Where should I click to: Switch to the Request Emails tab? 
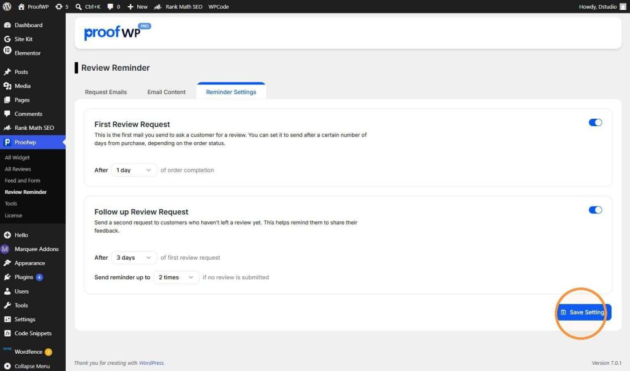point(106,92)
